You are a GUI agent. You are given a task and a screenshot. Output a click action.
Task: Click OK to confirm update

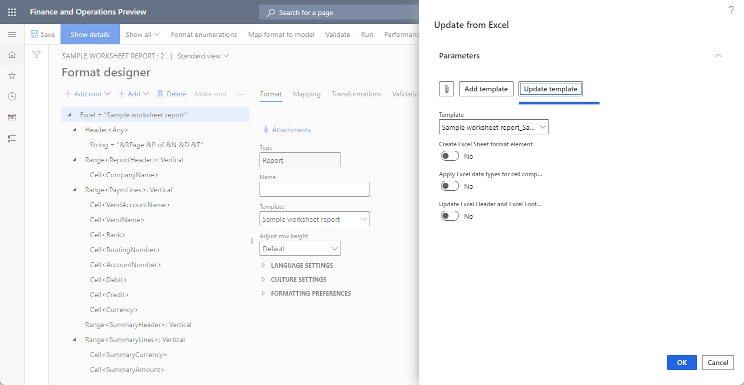pos(681,363)
